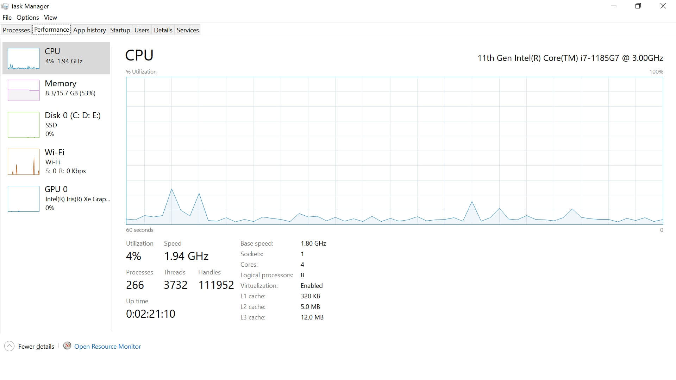This screenshot has height=380, width=676.
Task: Select the CPU mini graph thumbnail
Action: pos(23,58)
